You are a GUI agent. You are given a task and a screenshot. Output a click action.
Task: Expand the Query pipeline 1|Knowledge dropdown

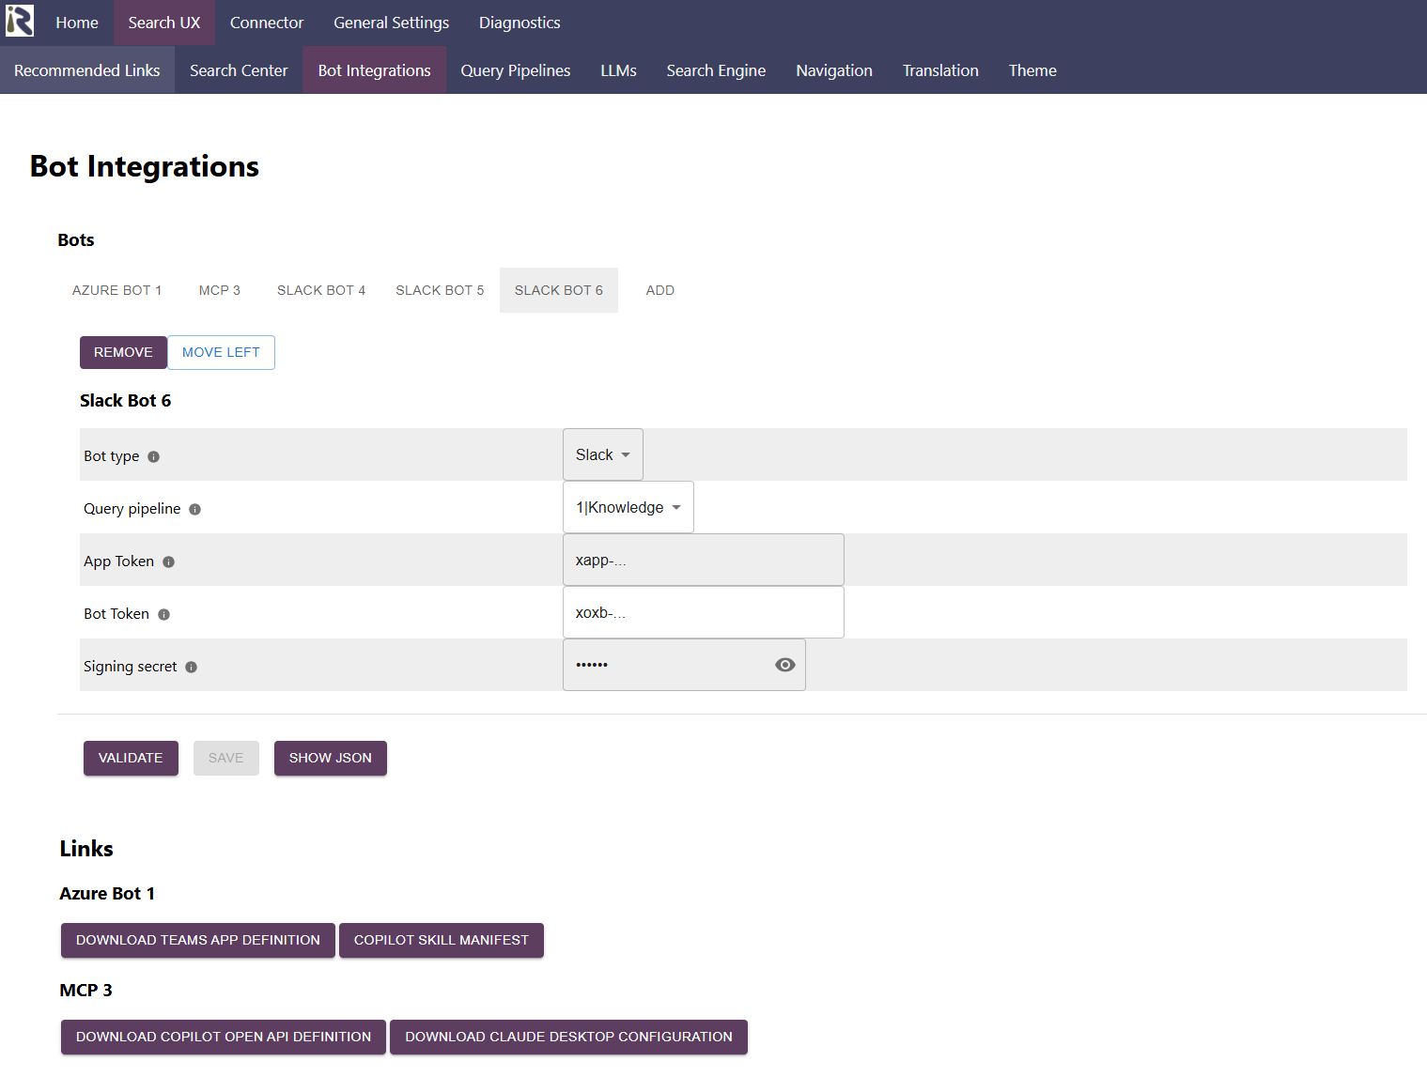pyautogui.click(x=628, y=507)
